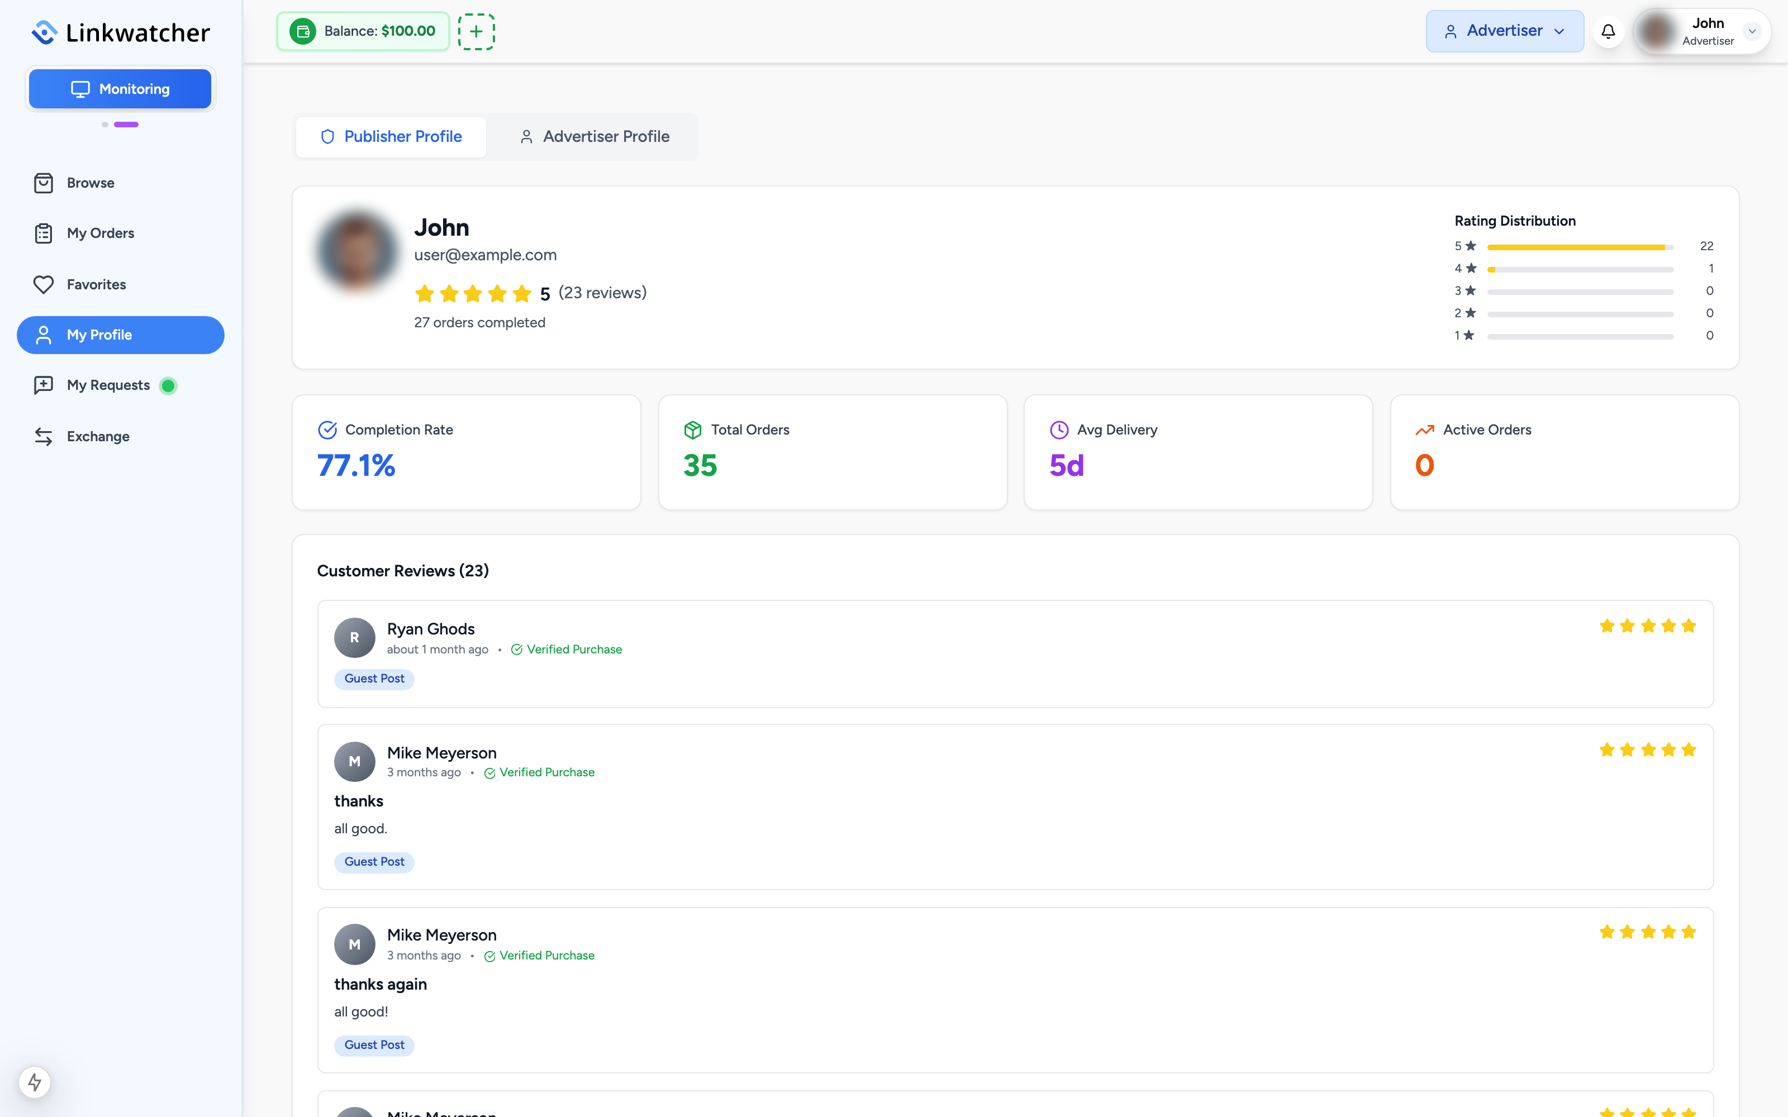Click the Verified Purchase badge on Ryan Ghods' review
This screenshot has width=1788, height=1117.
point(567,650)
